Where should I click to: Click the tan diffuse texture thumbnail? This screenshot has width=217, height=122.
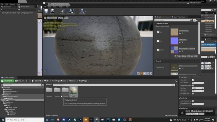[174, 32]
